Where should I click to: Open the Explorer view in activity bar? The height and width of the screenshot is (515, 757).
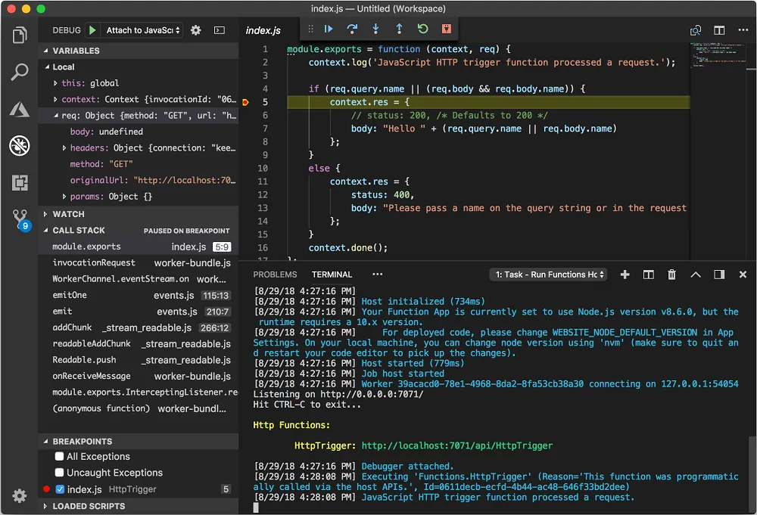(x=20, y=36)
